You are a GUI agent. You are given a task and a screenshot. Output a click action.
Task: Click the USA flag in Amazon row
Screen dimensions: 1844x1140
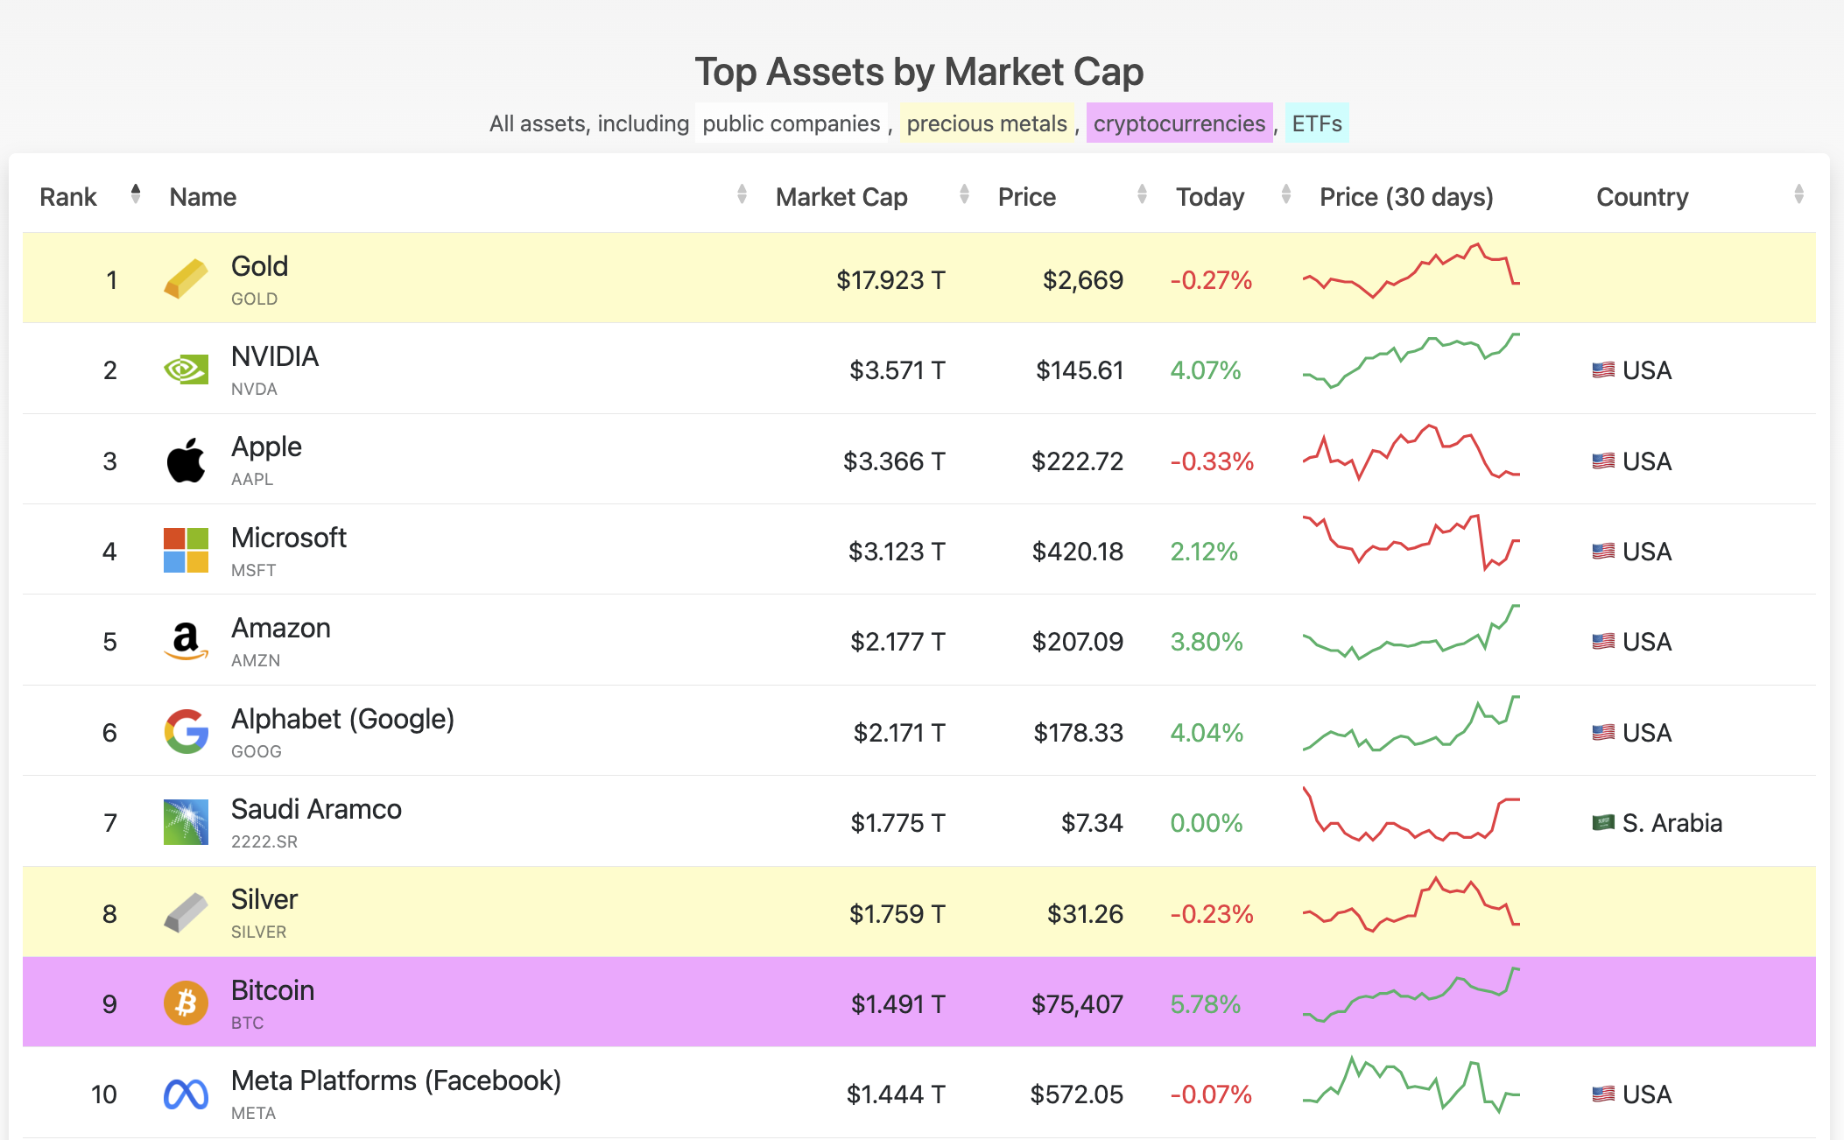click(1603, 642)
